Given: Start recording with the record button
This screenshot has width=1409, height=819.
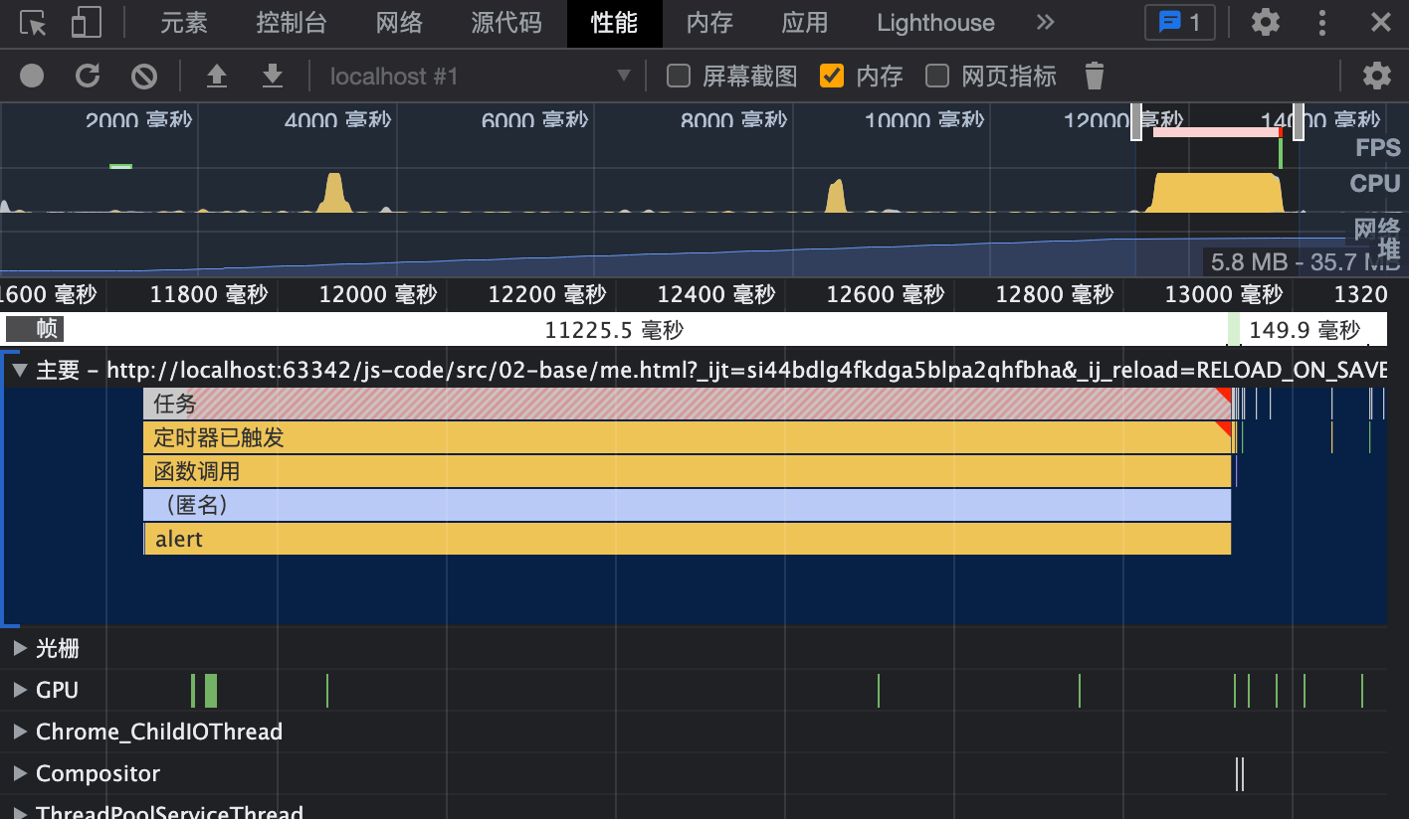Looking at the screenshot, I should [x=32, y=76].
